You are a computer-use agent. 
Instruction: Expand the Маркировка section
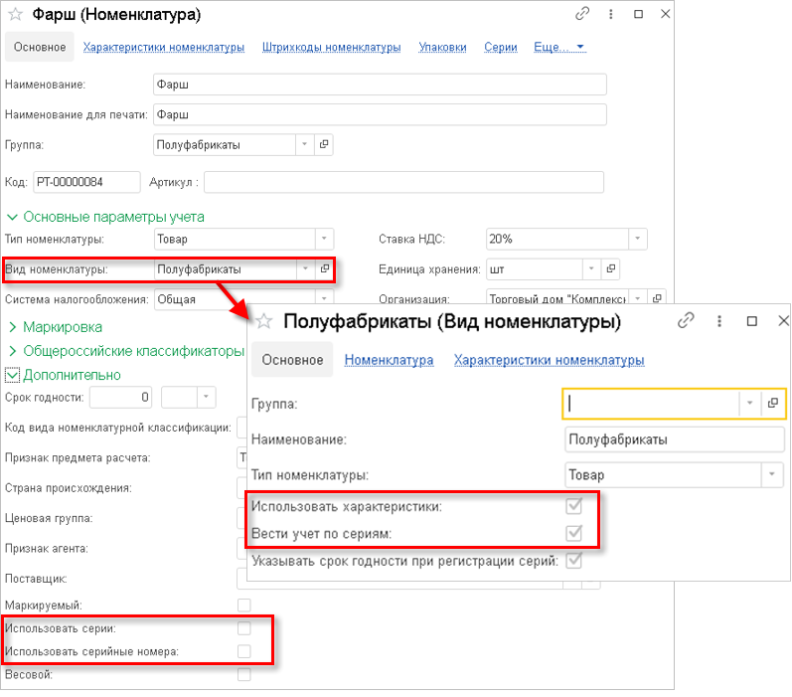pyautogui.click(x=14, y=326)
